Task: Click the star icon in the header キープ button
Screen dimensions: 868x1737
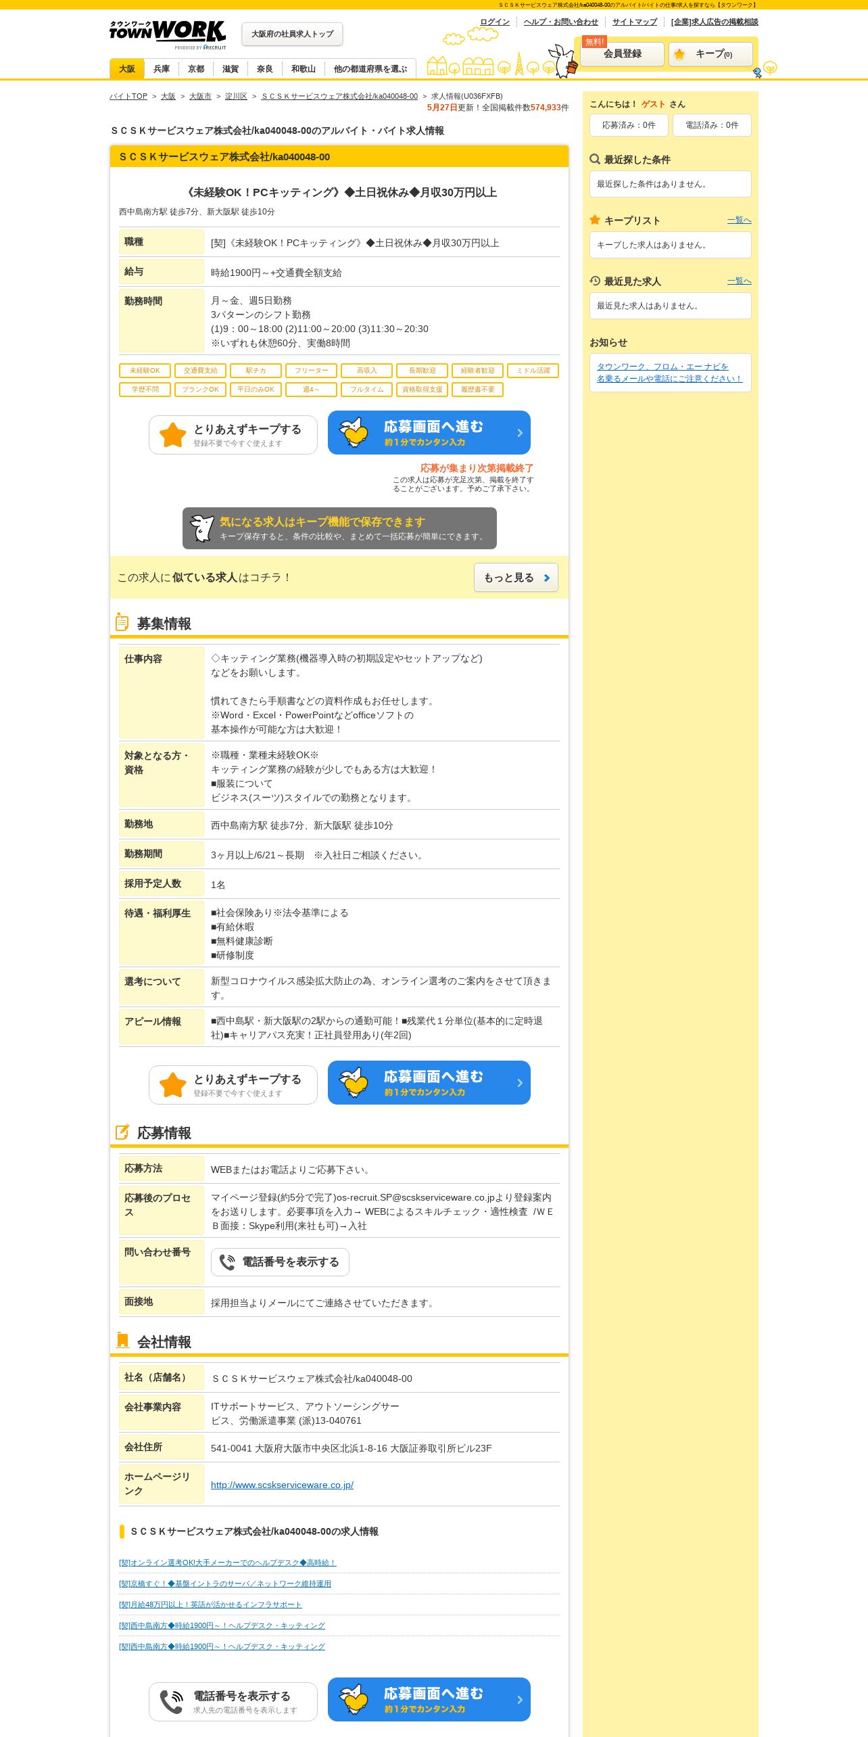Action: [x=679, y=54]
